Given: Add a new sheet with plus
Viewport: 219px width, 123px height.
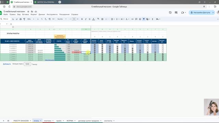Looking at the screenshot, I should click(x=3, y=121).
